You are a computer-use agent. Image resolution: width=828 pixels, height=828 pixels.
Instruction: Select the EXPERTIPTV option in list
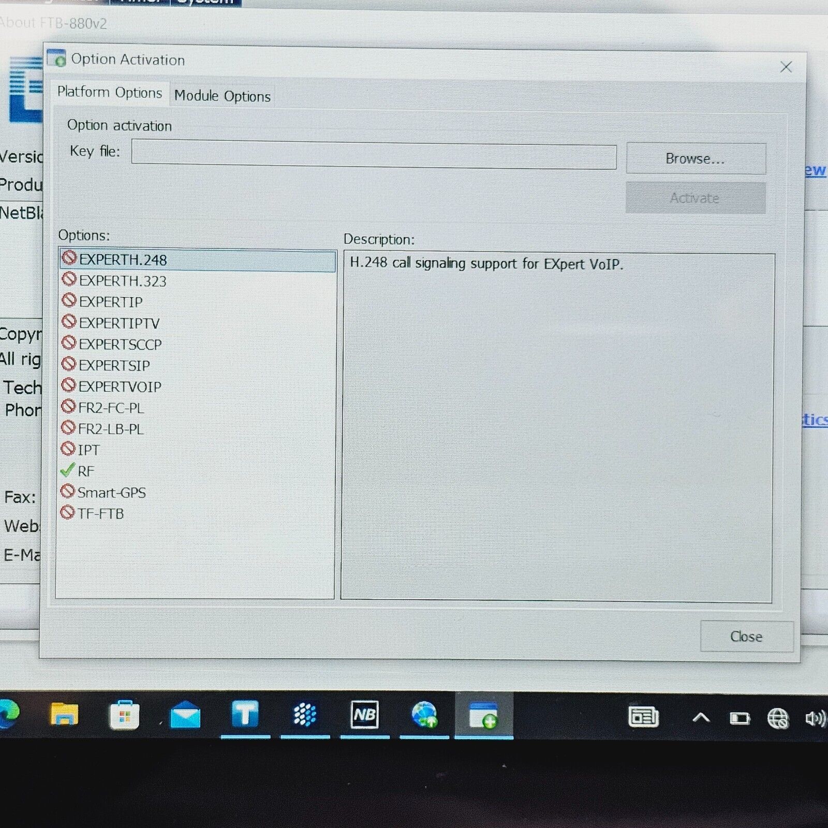tap(119, 323)
